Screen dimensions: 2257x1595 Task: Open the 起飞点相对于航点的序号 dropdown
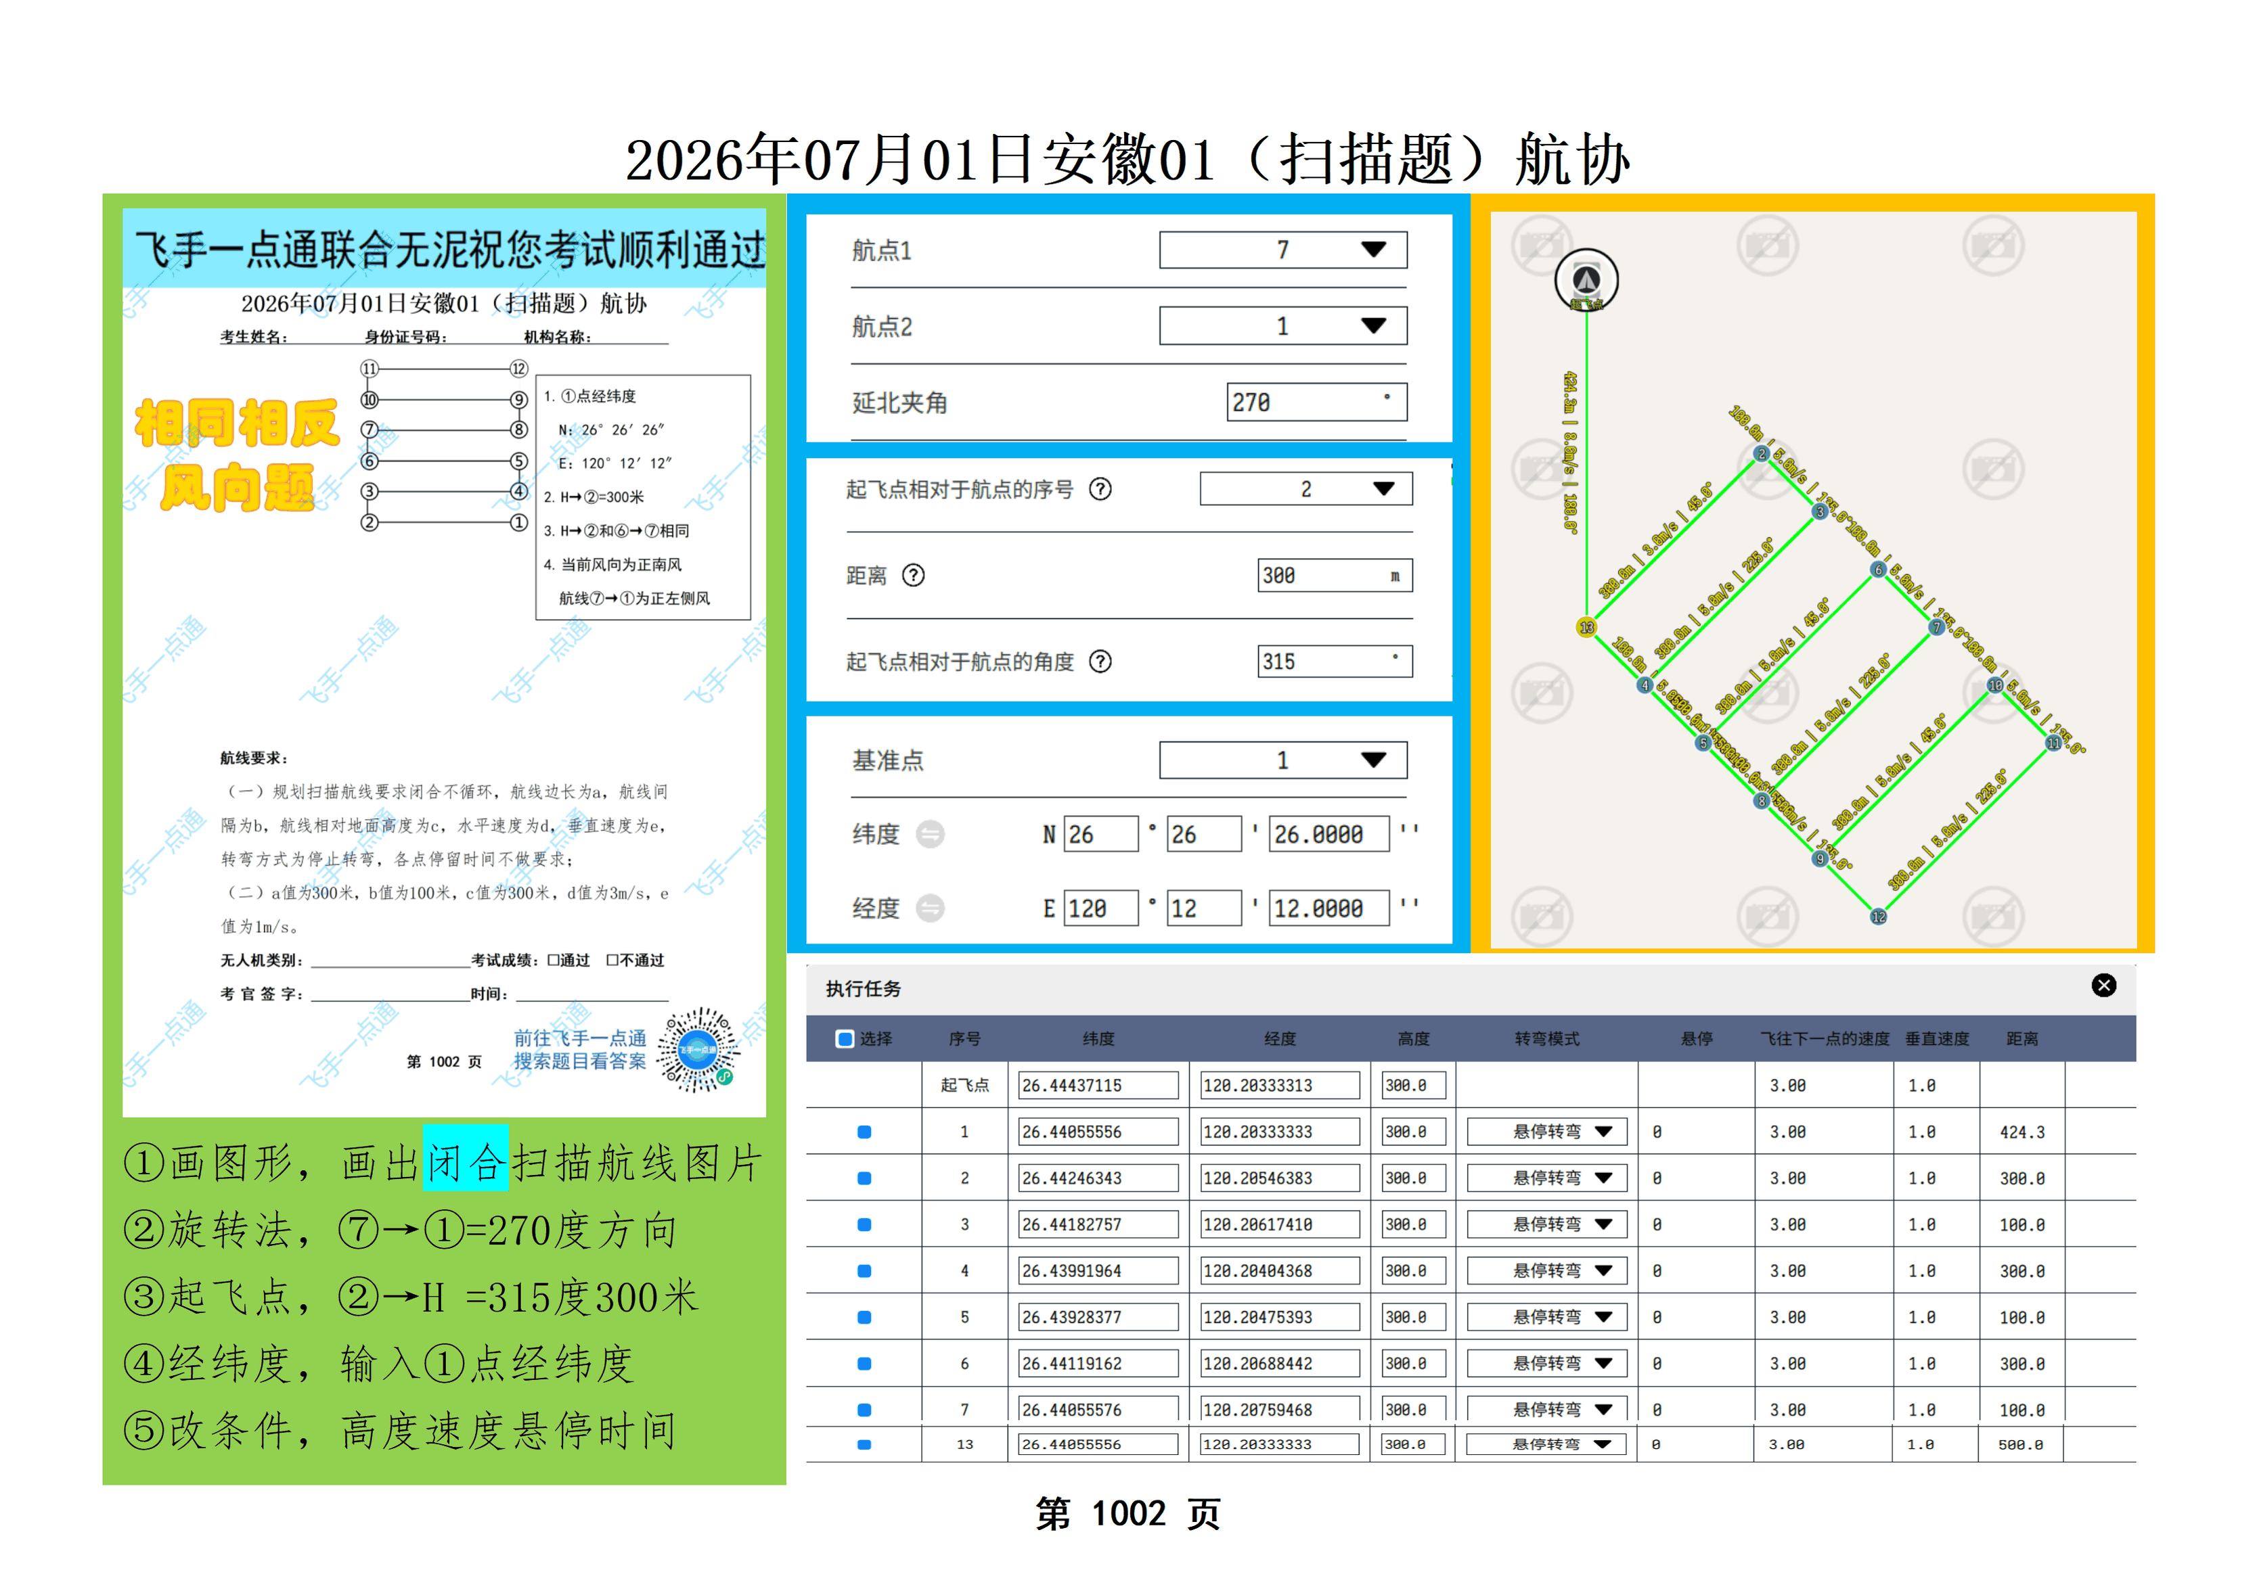1305,490
